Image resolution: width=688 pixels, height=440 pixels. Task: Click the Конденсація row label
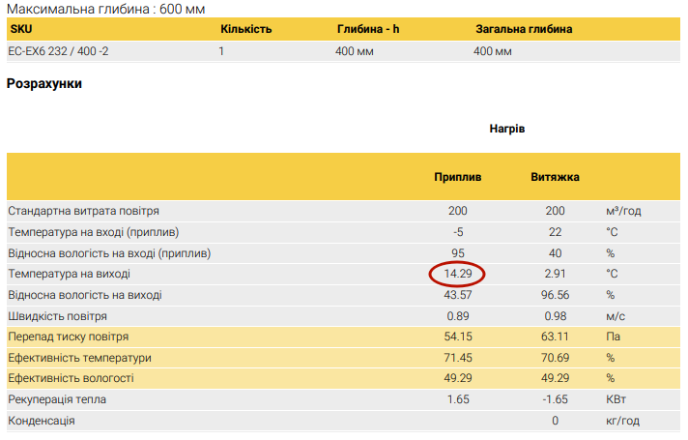[x=42, y=421]
